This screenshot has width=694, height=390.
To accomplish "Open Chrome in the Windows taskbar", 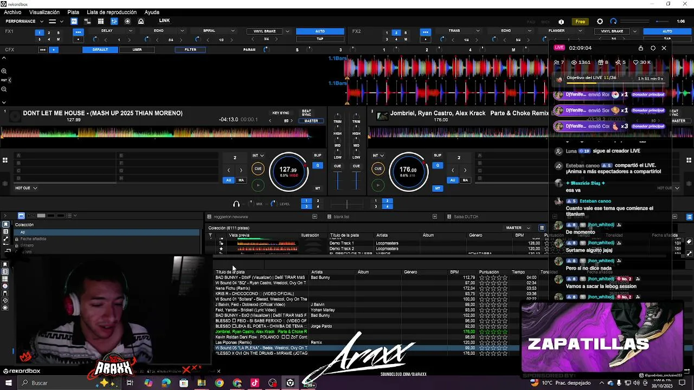I will pos(219,383).
